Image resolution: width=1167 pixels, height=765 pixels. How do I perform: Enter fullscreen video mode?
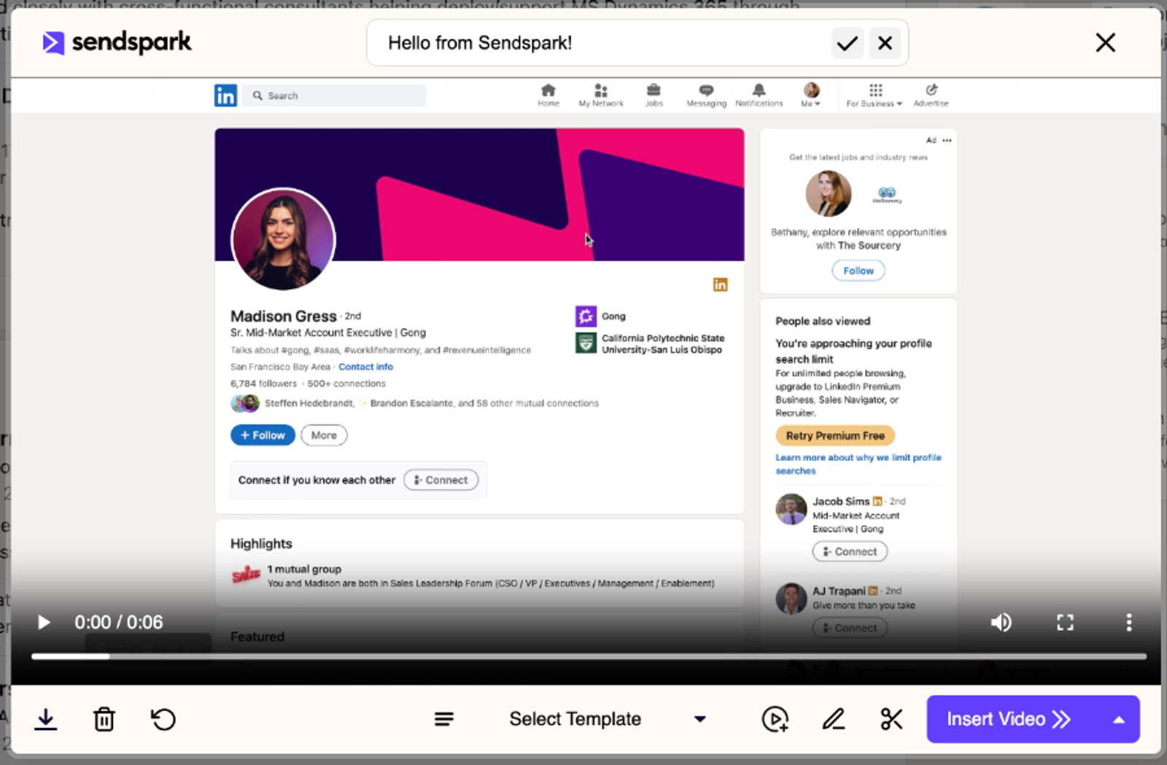(1065, 622)
